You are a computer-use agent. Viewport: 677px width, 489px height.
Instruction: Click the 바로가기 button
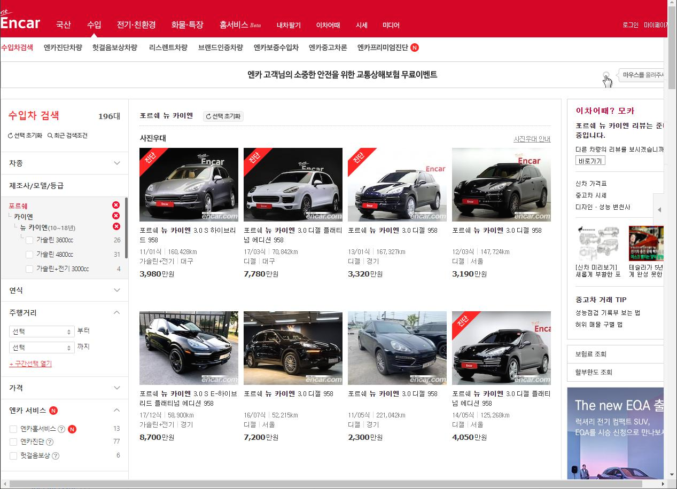(590, 161)
